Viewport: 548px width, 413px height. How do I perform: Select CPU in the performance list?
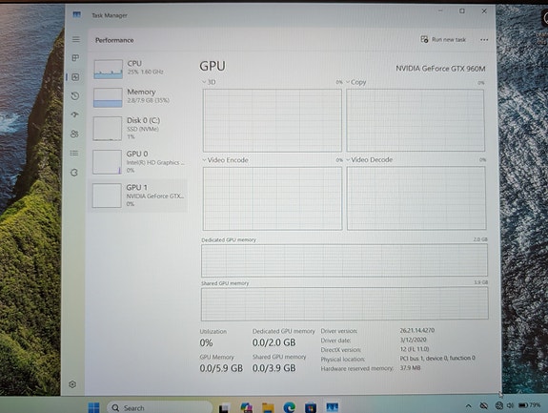[138, 69]
